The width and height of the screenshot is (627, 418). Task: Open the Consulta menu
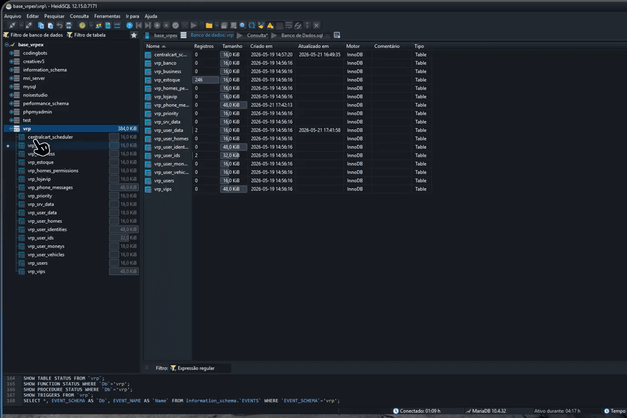(79, 16)
